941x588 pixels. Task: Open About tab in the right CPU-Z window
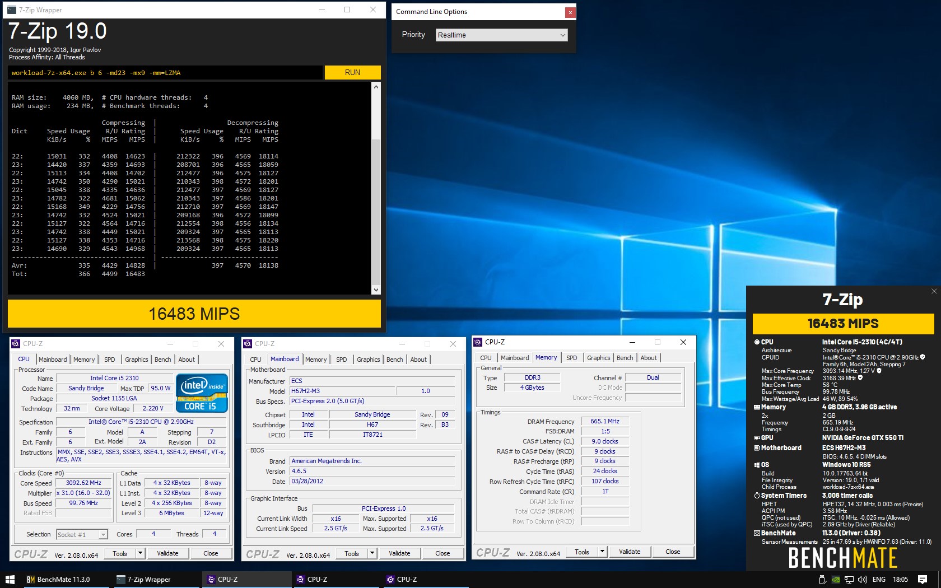[x=649, y=358]
